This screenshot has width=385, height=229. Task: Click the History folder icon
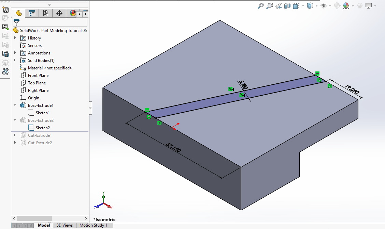point(23,38)
